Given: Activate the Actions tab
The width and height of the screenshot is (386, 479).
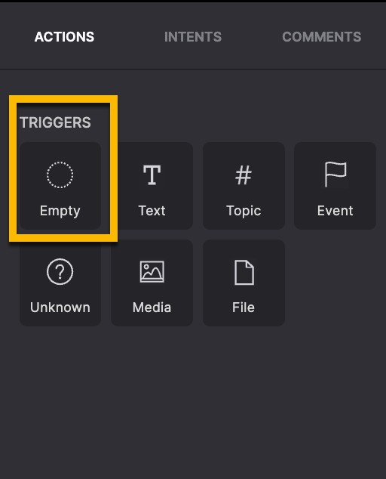Looking at the screenshot, I should tap(64, 37).
